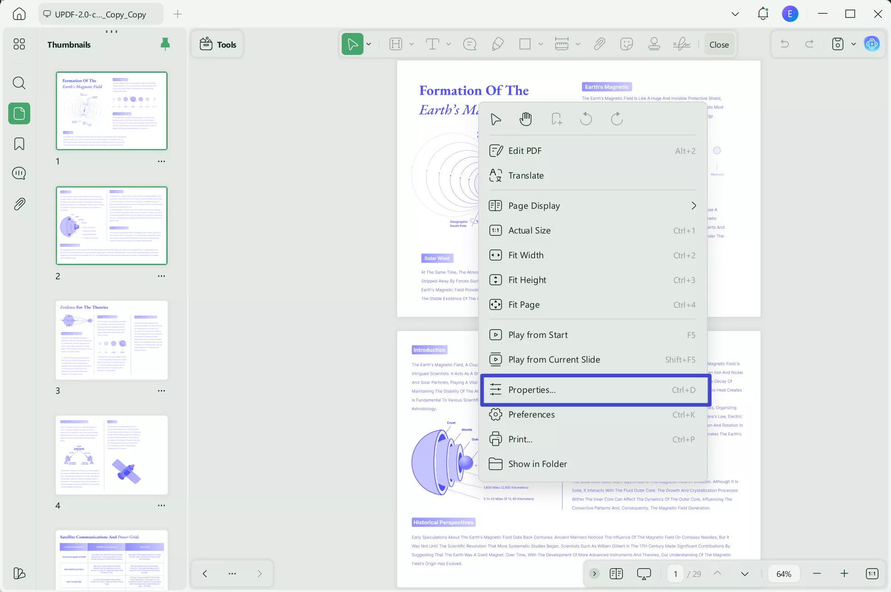Screen dimensions: 891x592
Task: Open the highlight tool dropdown arrow
Action: click(411, 44)
